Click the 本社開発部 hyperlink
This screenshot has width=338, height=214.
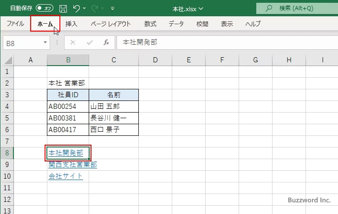pos(66,153)
